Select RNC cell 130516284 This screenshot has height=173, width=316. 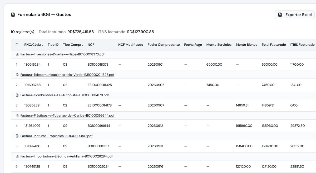pyautogui.click(x=32, y=65)
